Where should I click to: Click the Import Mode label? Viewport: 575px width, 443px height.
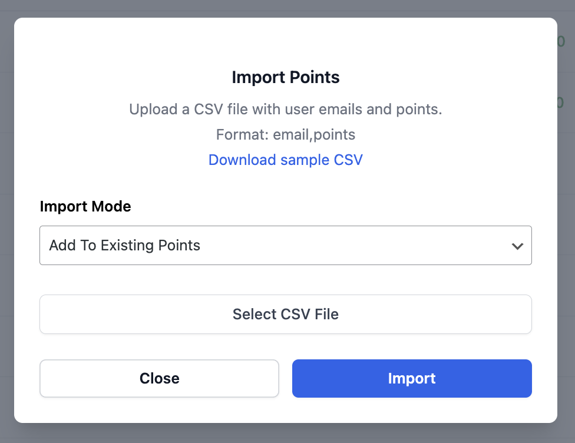pos(85,206)
